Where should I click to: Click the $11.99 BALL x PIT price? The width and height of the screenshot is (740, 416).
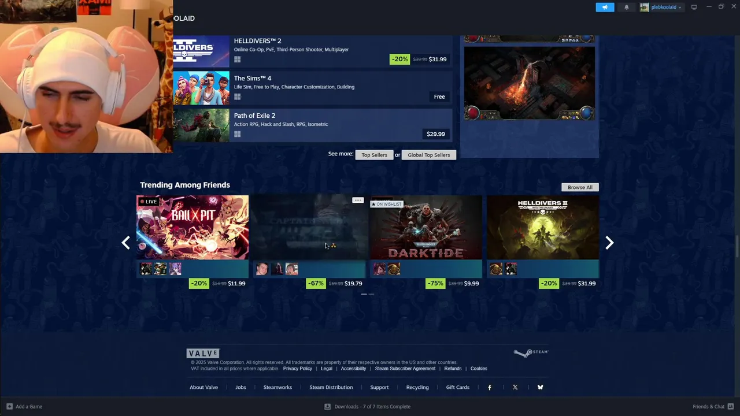pyautogui.click(x=236, y=283)
